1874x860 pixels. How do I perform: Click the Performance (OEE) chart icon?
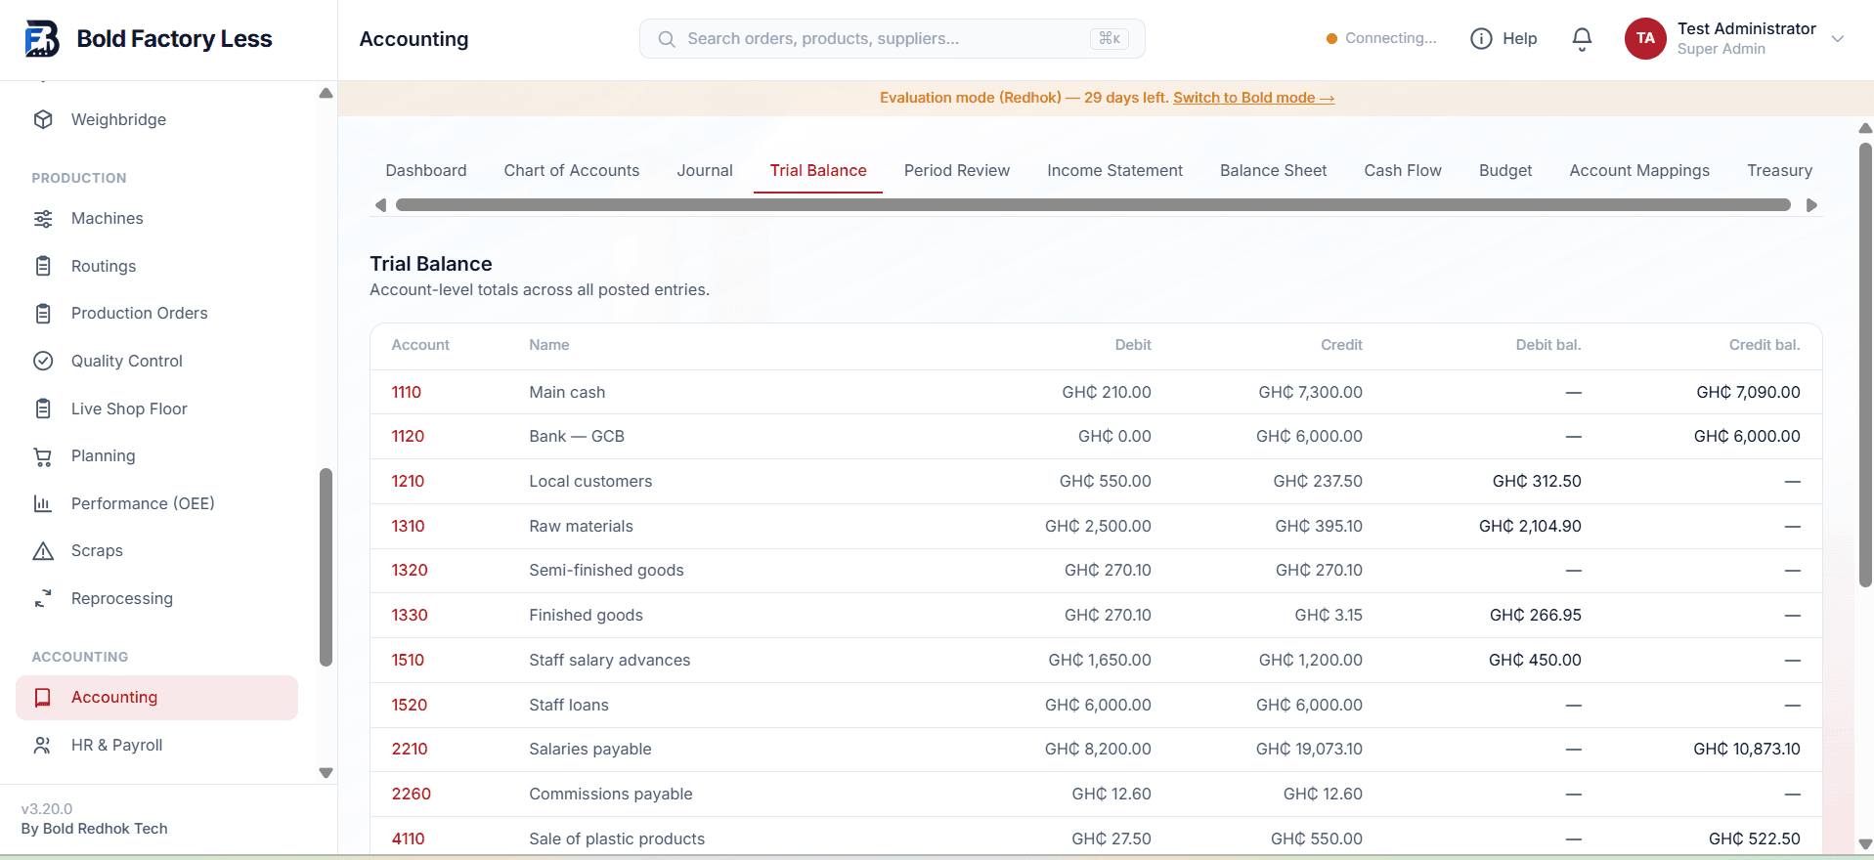43,503
